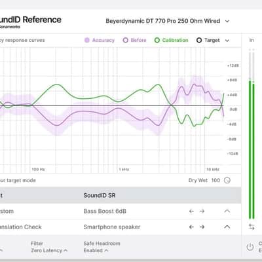
Task: Select the Smartphone speaker preset
Action: pos(112,227)
